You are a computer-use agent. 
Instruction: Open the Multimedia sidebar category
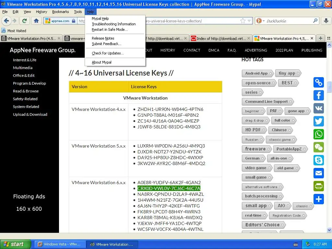[x=23, y=68]
